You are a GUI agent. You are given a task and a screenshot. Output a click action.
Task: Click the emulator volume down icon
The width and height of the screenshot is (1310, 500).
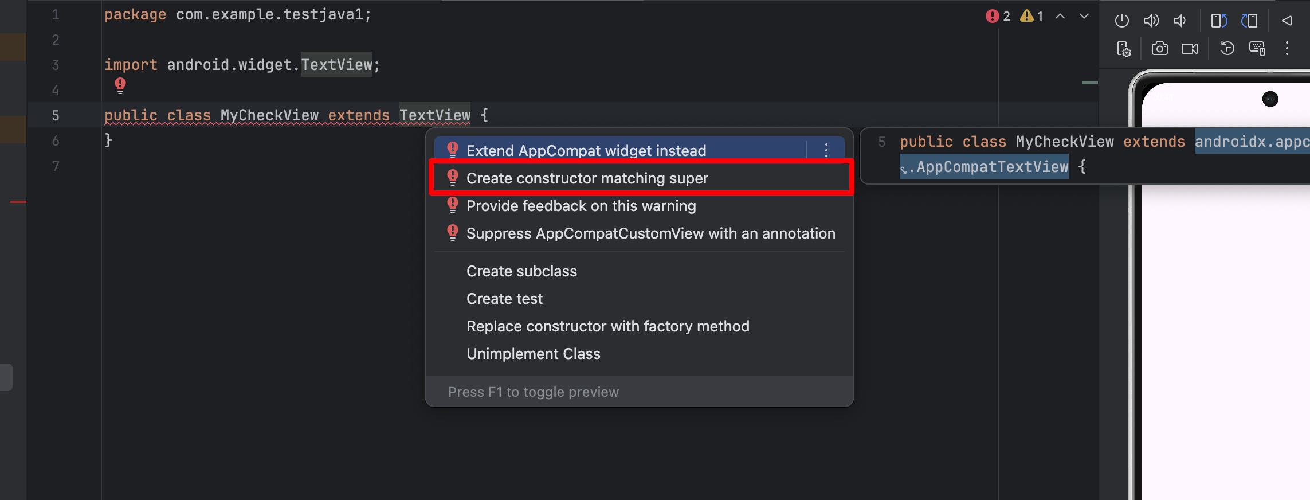tap(1179, 21)
